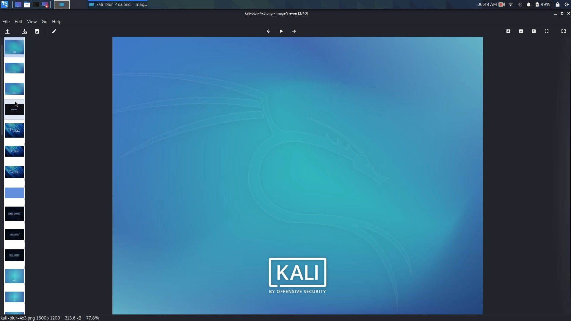
Task: Click the battery 99% indicator
Action: tap(543, 4)
